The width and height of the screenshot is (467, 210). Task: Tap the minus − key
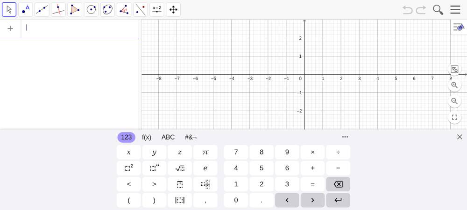click(x=338, y=168)
